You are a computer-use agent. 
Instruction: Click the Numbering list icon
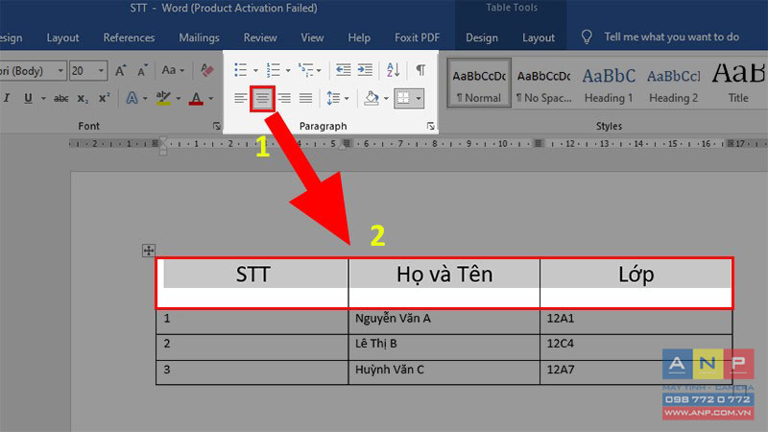273,70
